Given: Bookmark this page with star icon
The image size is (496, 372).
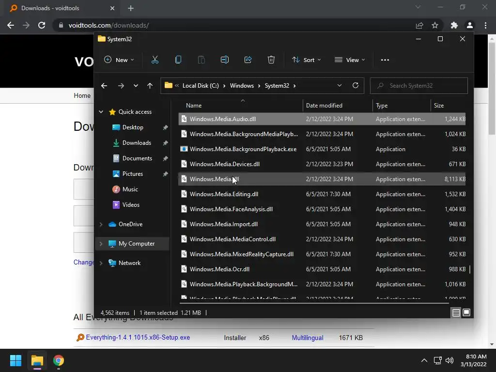Looking at the screenshot, I should 435,25.
